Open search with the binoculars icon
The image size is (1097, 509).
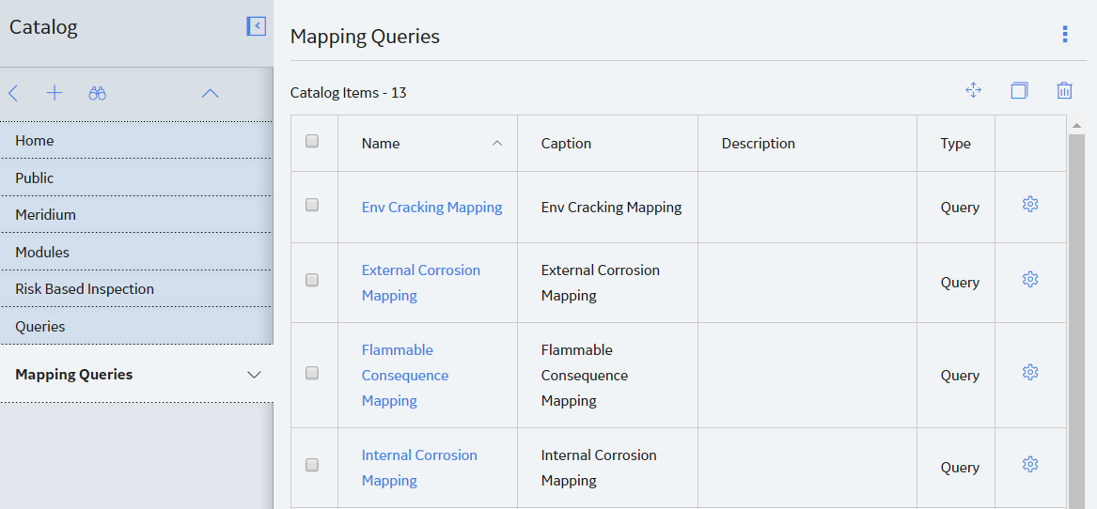(x=97, y=93)
